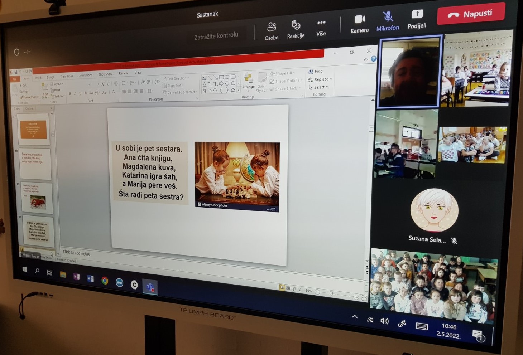
Task: Open the Osobe participants panel
Action: click(272, 31)
